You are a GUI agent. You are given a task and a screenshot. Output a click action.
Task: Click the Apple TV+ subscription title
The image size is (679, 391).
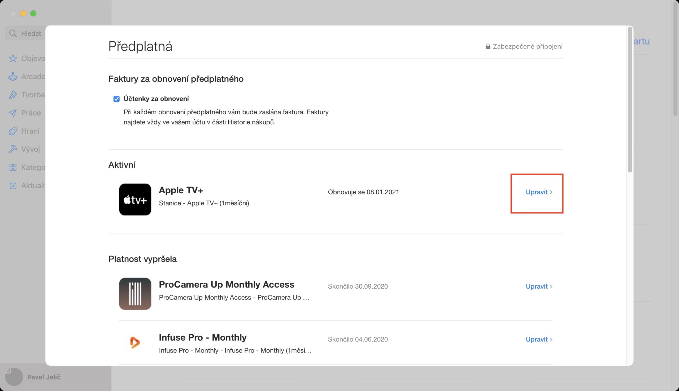(x=181, y=190)
